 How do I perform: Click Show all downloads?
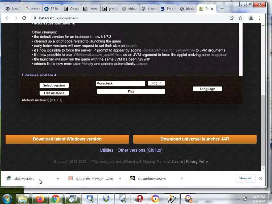pyautogui.click(x=245, y=178)
